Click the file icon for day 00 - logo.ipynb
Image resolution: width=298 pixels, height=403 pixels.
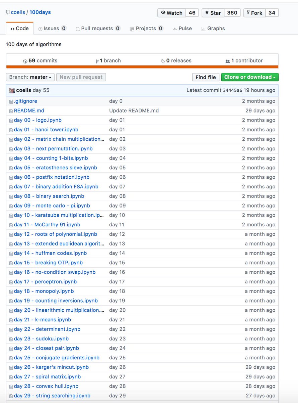click(11, 120)
